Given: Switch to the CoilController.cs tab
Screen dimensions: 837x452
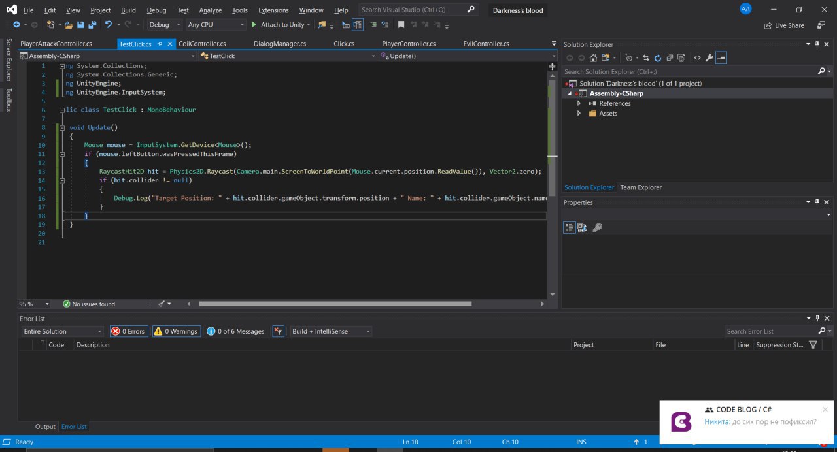Looking at the screenshot, I should (x=202, y=44).
